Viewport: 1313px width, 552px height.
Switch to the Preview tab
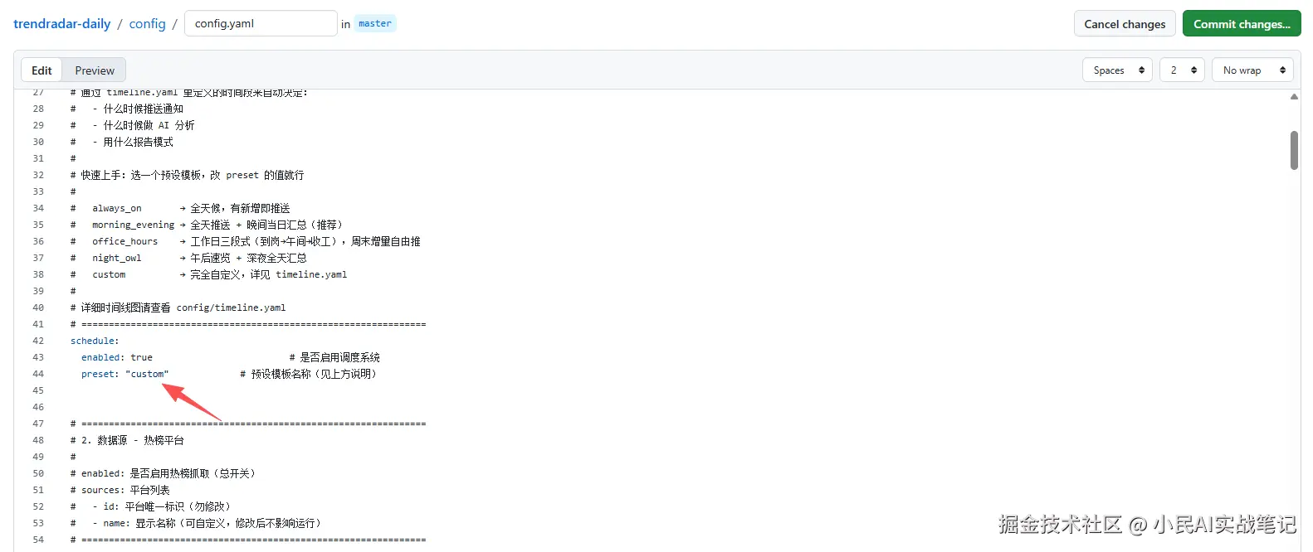point(95,70)
